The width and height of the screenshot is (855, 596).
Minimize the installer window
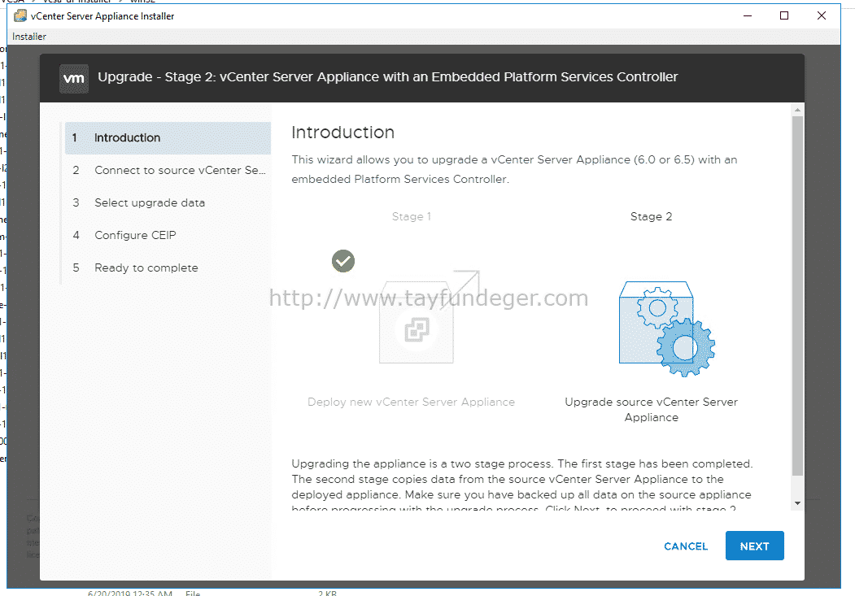click(748, 15)
